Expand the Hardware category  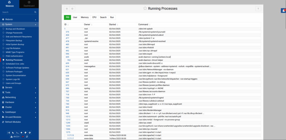pos(19,102)
